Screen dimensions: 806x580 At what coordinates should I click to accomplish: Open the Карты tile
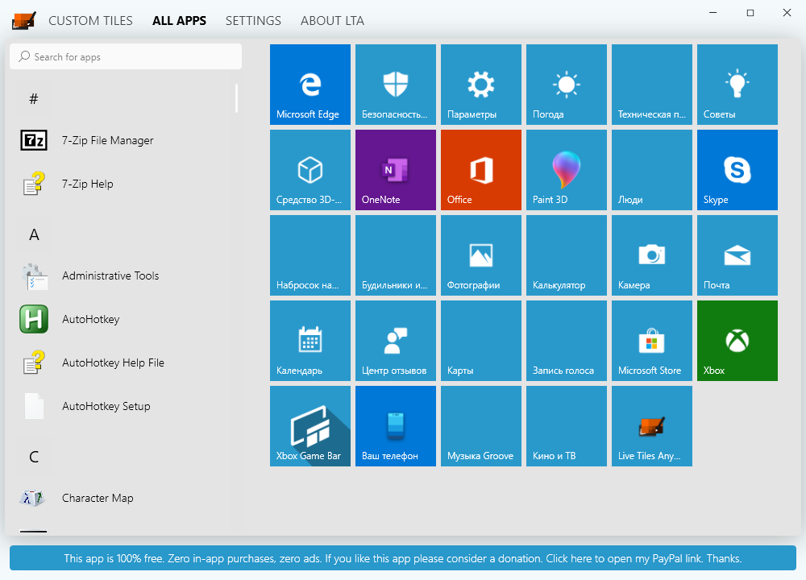pyautogui.click(x=480, y=341)
